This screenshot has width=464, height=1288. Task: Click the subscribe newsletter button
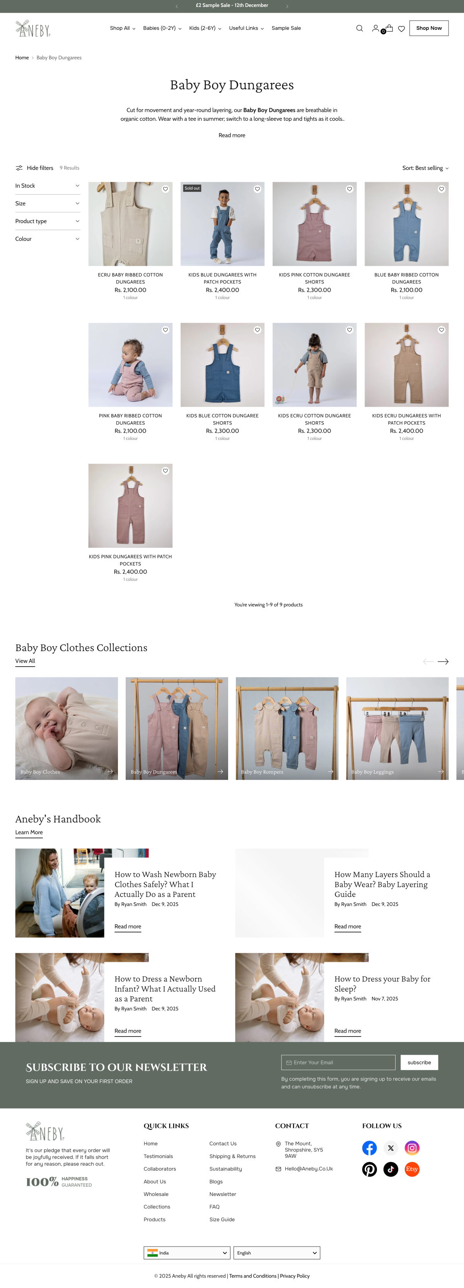click(x=419, y=1062)
